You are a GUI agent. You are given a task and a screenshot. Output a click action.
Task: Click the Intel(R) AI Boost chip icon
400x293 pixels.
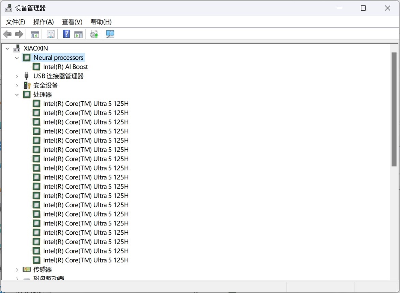[36, 67]
